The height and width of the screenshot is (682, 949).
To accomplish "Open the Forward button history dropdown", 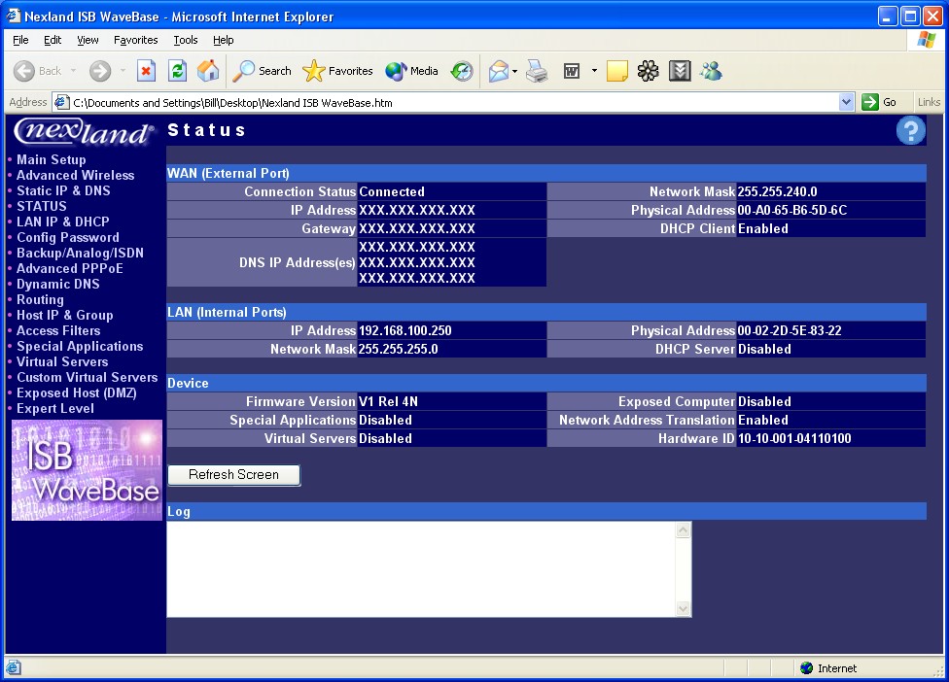I will pyautogui.click(x=123, y=71).
